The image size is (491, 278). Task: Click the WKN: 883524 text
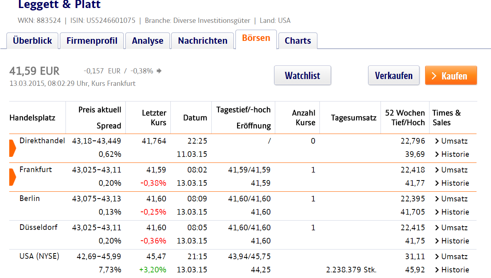tap(39, 20)
